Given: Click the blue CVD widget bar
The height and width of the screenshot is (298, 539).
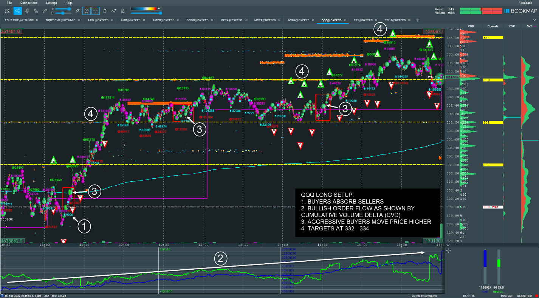Looking at the screenshot, I should tap(485, 266).
